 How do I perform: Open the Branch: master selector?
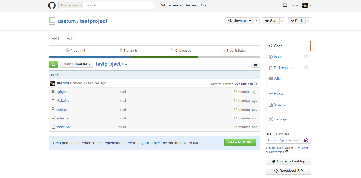pos(76,64)
